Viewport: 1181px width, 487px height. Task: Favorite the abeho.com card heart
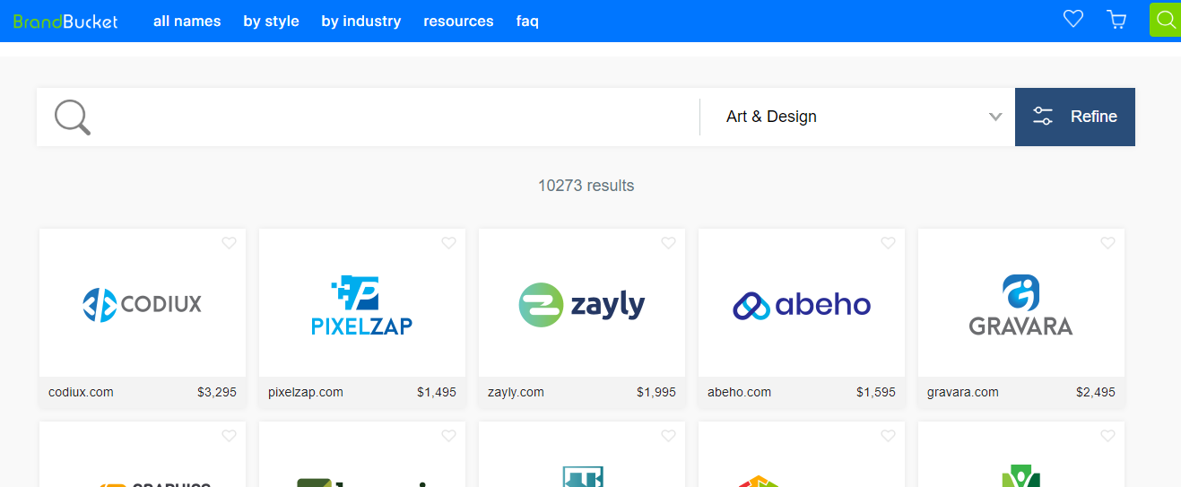click(888, 243)
